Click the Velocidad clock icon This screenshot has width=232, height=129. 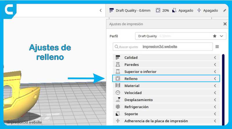[x=118, y=93]
